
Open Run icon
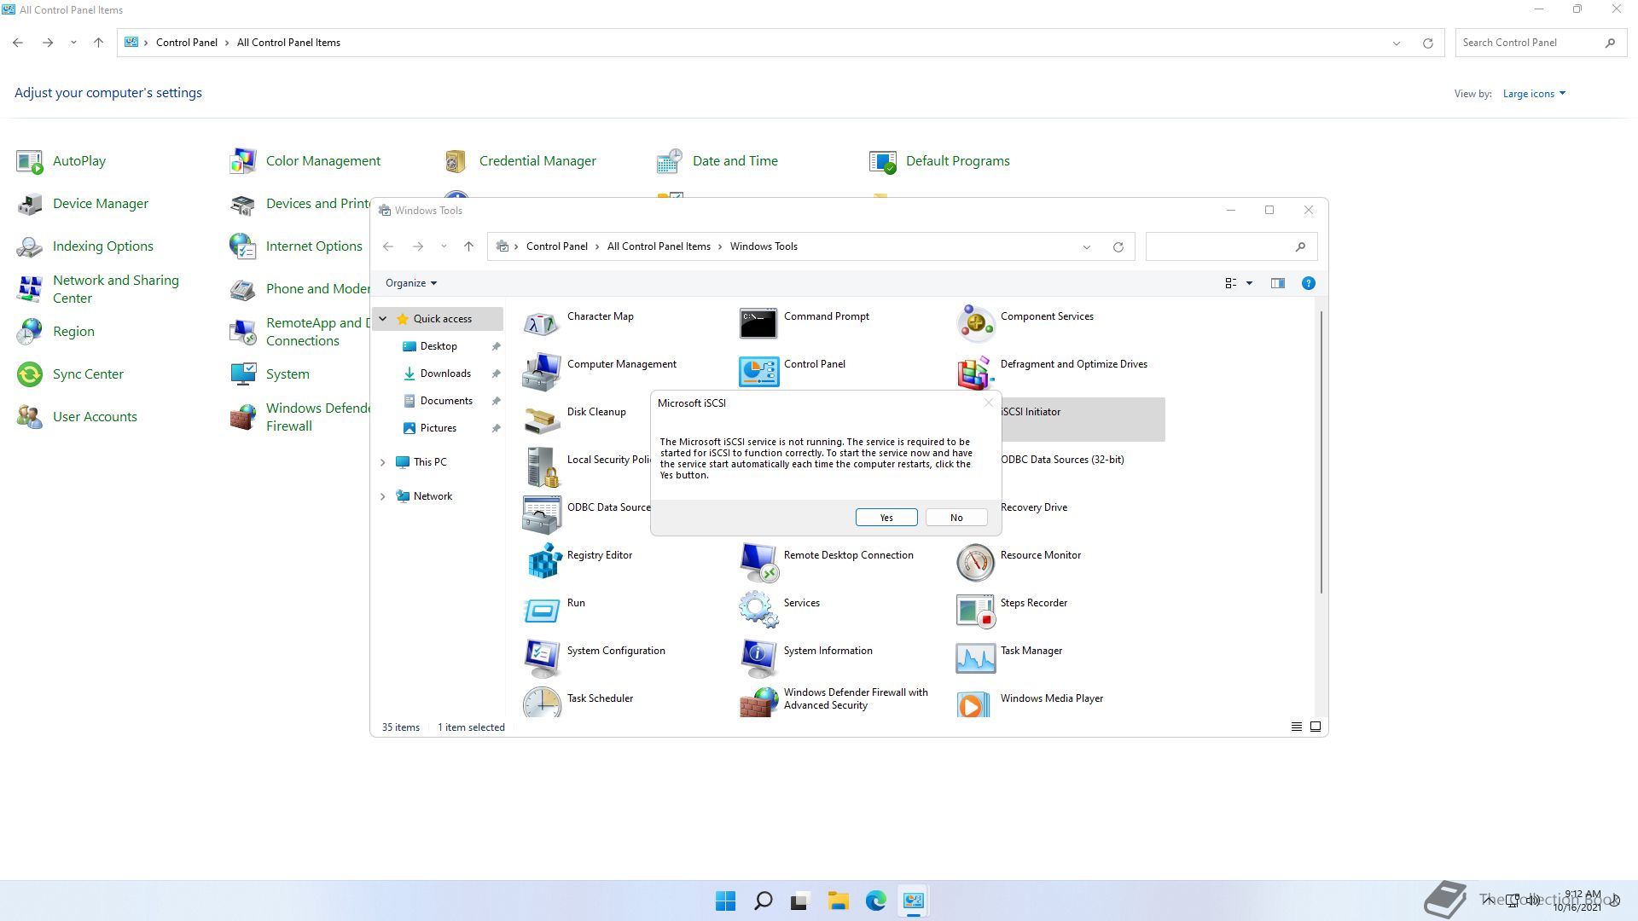(x=542, y=611)
